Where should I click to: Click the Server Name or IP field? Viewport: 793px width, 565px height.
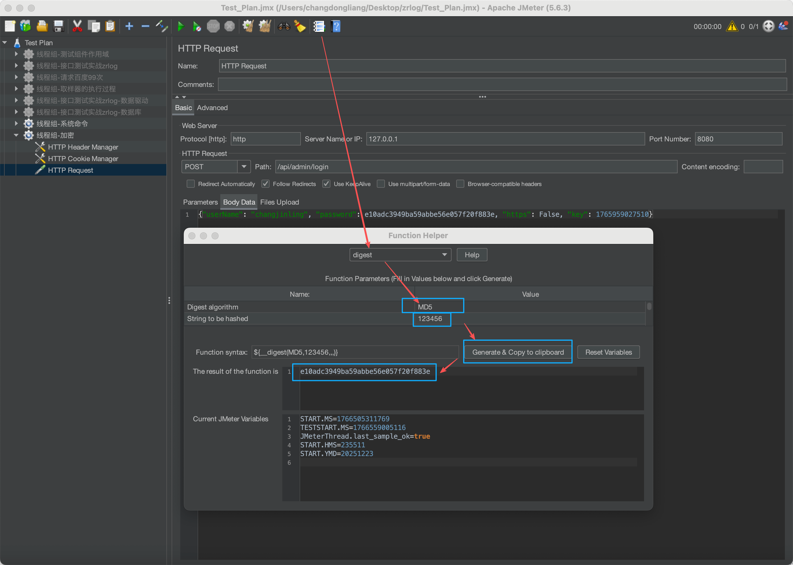tap(505, 139)
